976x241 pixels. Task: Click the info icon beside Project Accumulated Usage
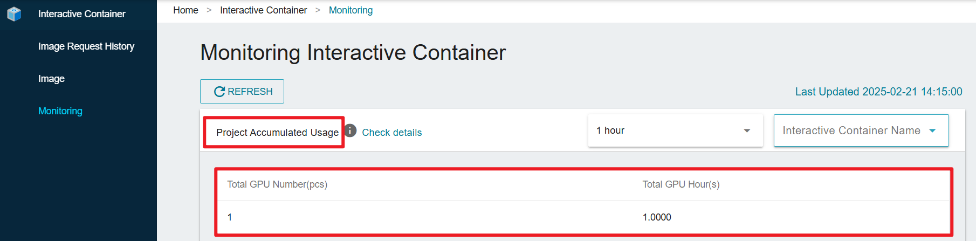coord(350,130)
